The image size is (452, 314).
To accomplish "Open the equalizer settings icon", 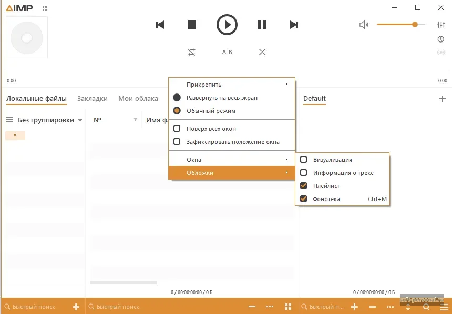I will [x=441, y=25].
